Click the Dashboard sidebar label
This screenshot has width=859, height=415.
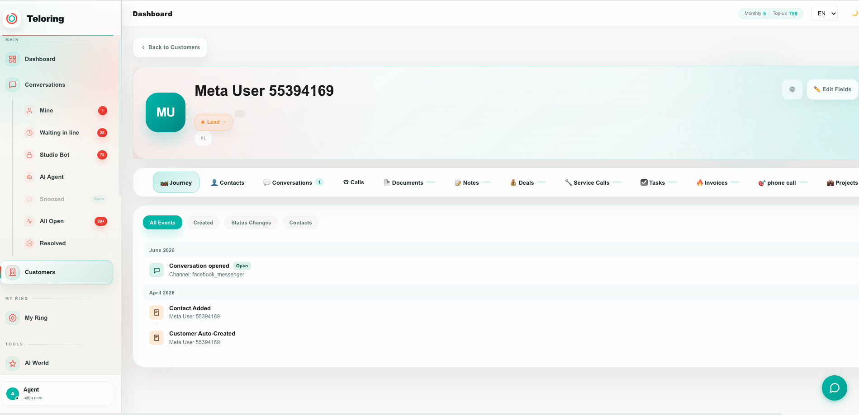tap(40, 59)
